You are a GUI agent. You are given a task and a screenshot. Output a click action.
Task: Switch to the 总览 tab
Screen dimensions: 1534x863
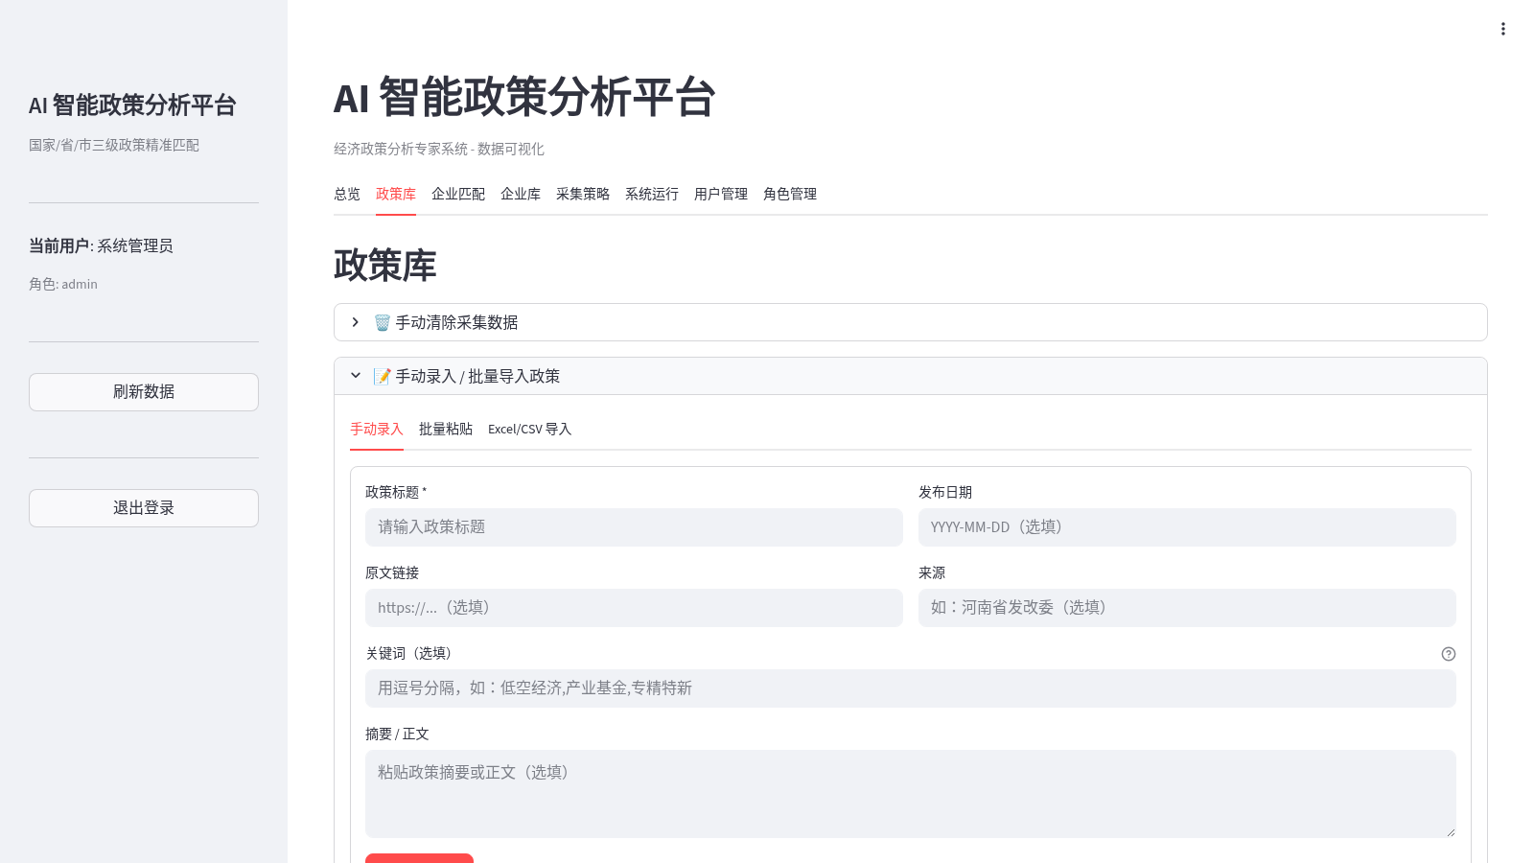(x=347, y=194)
